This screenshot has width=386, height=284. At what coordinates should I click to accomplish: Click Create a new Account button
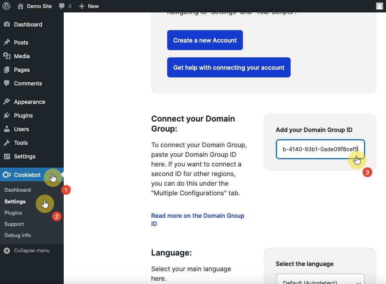(205, 40)
